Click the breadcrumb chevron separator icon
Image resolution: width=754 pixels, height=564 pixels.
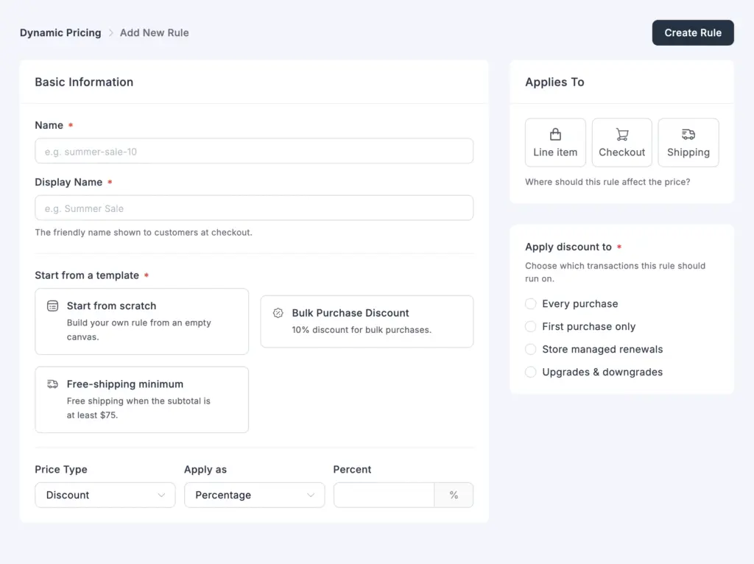[110, 32]
